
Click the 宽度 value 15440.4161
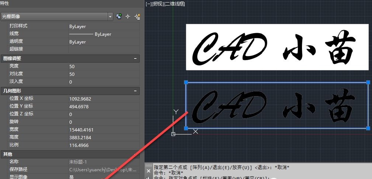point(103,130)
